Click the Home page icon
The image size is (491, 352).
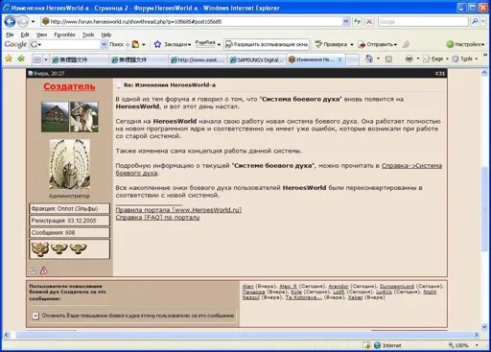click(369, 59)
